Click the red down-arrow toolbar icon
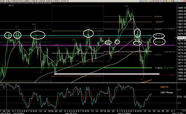186x114 pixels. (166, 1)
